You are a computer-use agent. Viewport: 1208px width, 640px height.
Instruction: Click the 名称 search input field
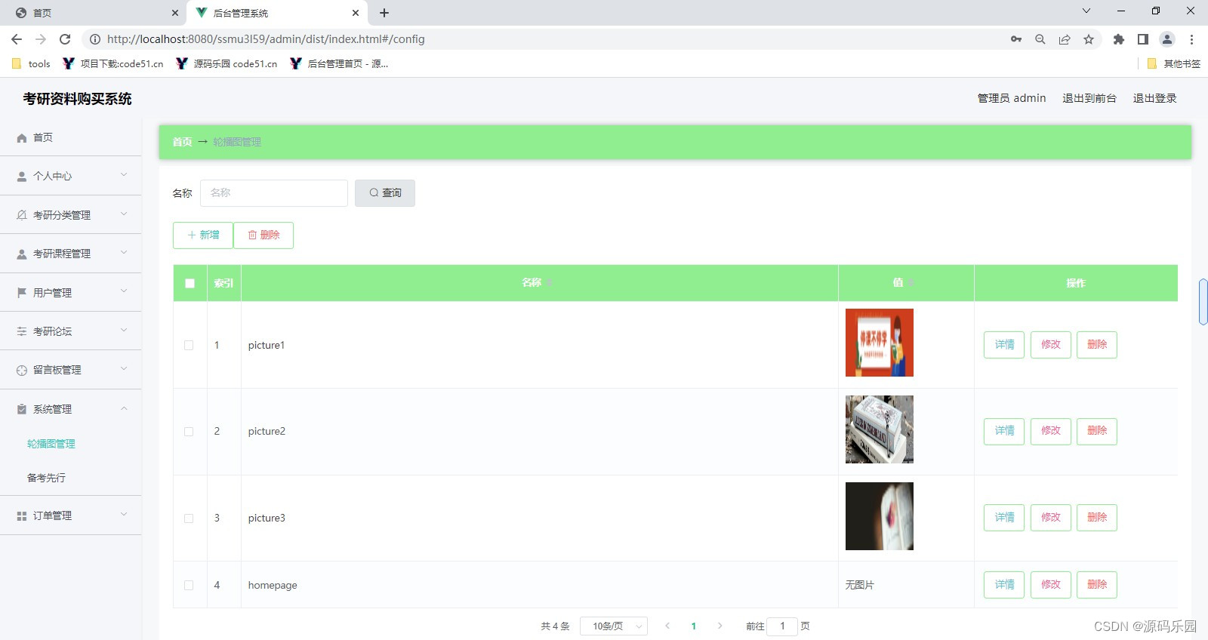(274, 193)
